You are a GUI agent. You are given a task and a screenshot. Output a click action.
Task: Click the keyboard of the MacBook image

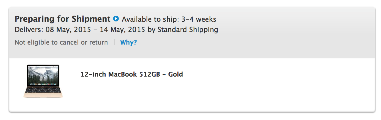43,90
